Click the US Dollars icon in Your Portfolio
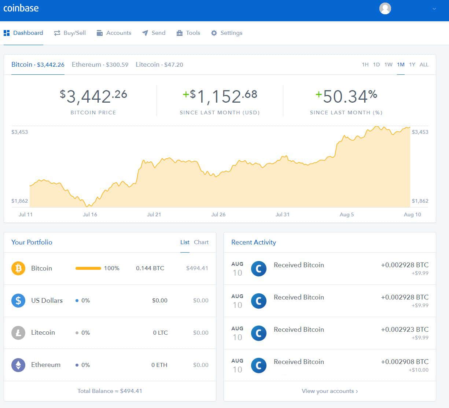Viewport: 449px width, 408px height. [18, 300]
